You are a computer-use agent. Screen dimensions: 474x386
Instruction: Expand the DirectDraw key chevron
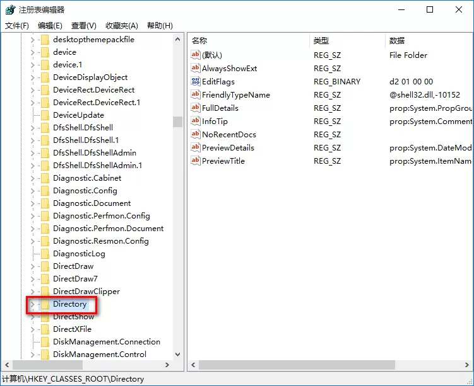tap(33, 266)
